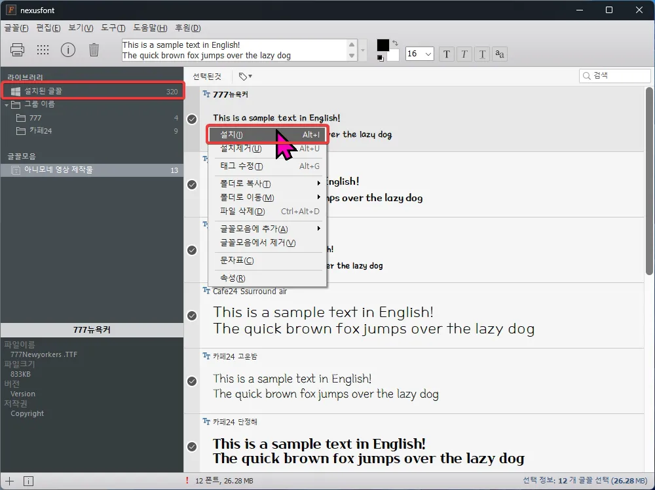Screen dimensions: 655x490
Task: Click sample text scroll up arrow
Action: (352, 45)
